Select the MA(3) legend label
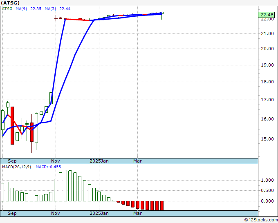Viewport: 278px width, 223px height. point(50,9)
